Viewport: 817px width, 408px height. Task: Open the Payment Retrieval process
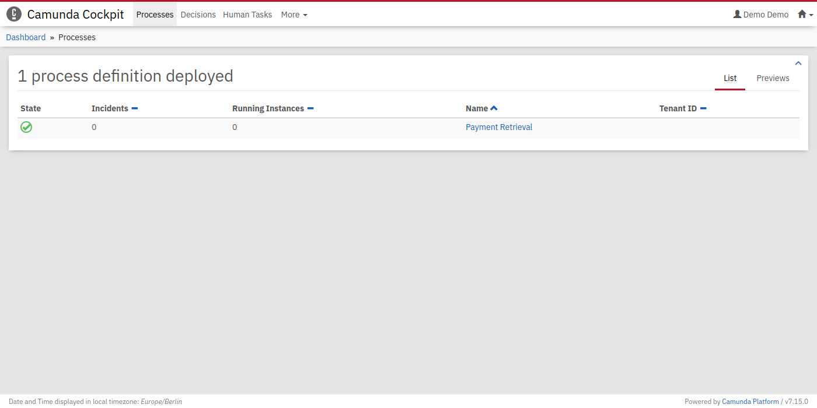pyautogui.click(x=499, y=127)
